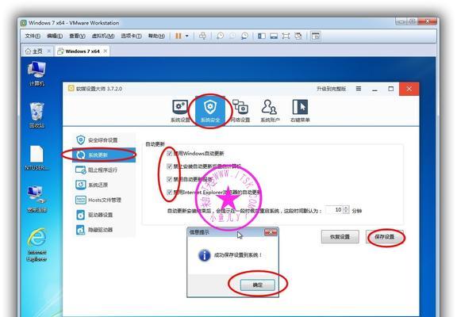Toggle the Internet Explorer auto-update checkbox
Viewport: 457px width, 317px height.
[x=170, y=192]
